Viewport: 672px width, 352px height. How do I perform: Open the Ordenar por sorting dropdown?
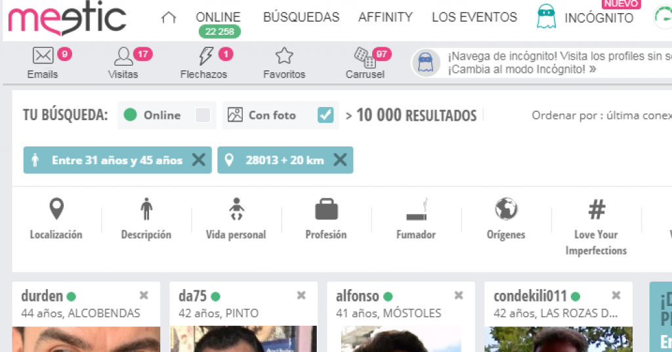tap(602, 116)
